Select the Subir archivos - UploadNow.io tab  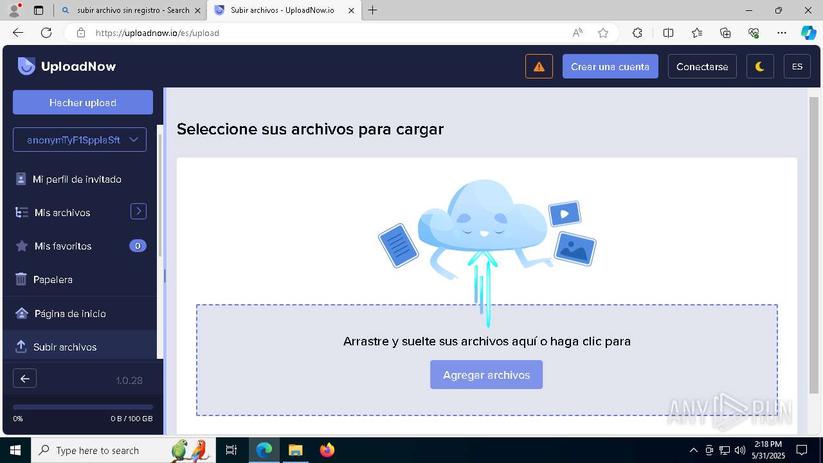(x=283, y=10)
